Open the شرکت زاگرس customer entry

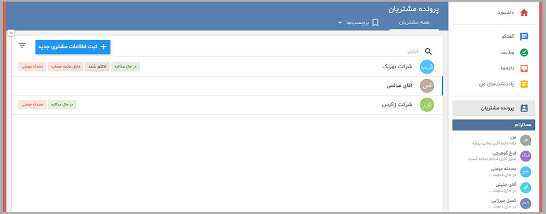point(227,105)
